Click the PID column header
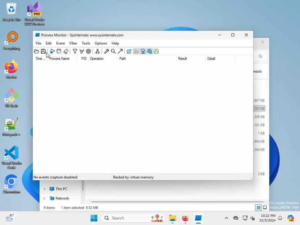300x225 pixels. click(x=83, y=59)
